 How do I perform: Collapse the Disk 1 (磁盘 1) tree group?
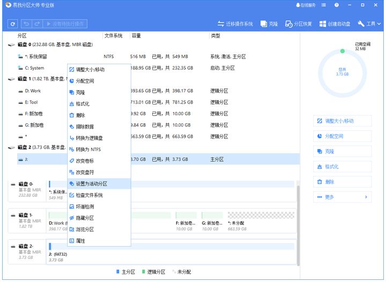(11, 79)
